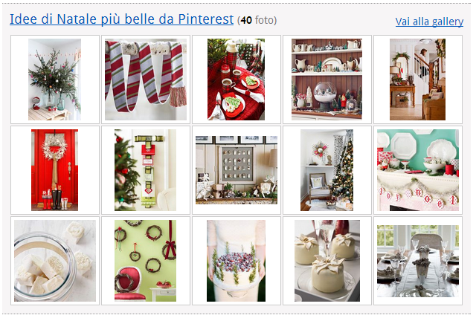Open the red door with wreath photo

[54, 170]
